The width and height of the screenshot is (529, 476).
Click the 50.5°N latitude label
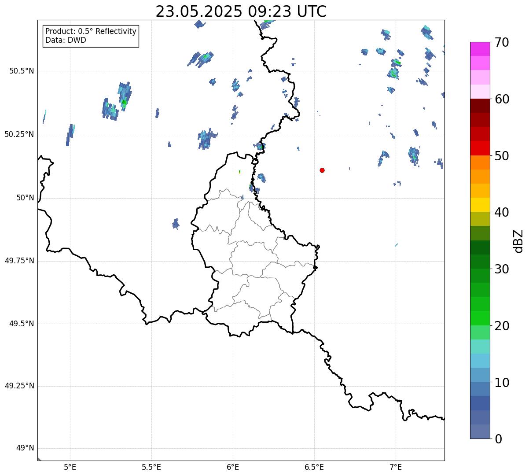pyautogui.click(x=22, y=71)
